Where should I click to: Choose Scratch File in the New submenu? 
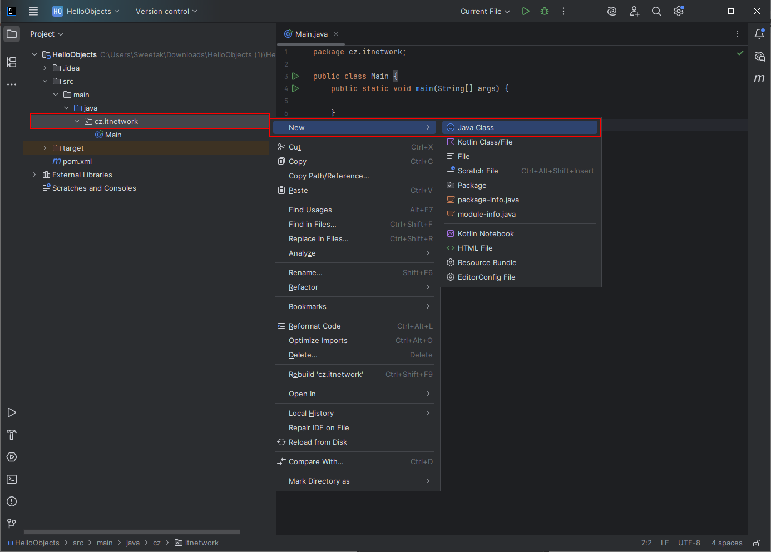tap(520, 171)
